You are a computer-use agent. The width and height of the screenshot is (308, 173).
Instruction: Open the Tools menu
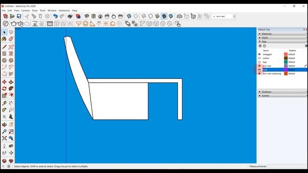(42, 11)
